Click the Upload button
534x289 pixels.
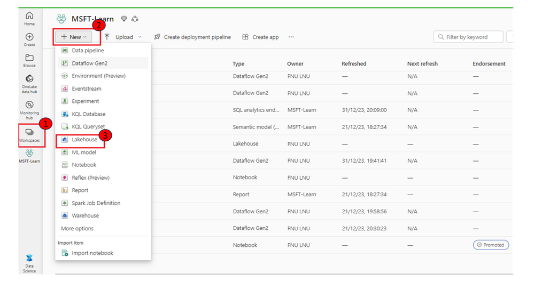(x=119, y=37)
